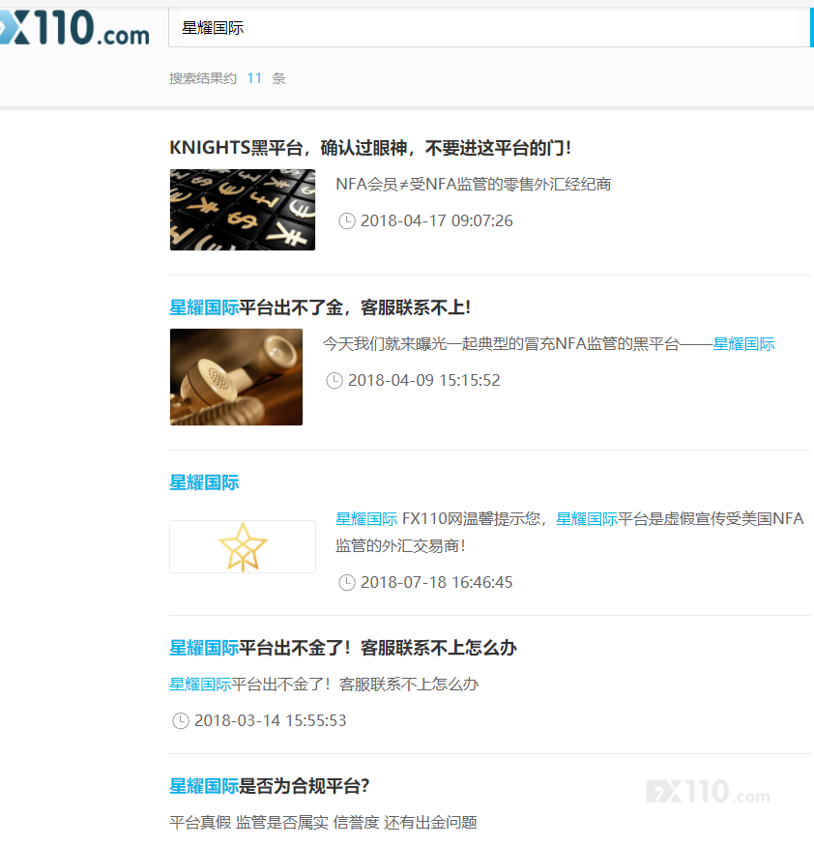Screen dimensions: 814x846
Task: Click highlighted 星耀国际 at end of 黑平台 summary
Action: tap(743, 344)
